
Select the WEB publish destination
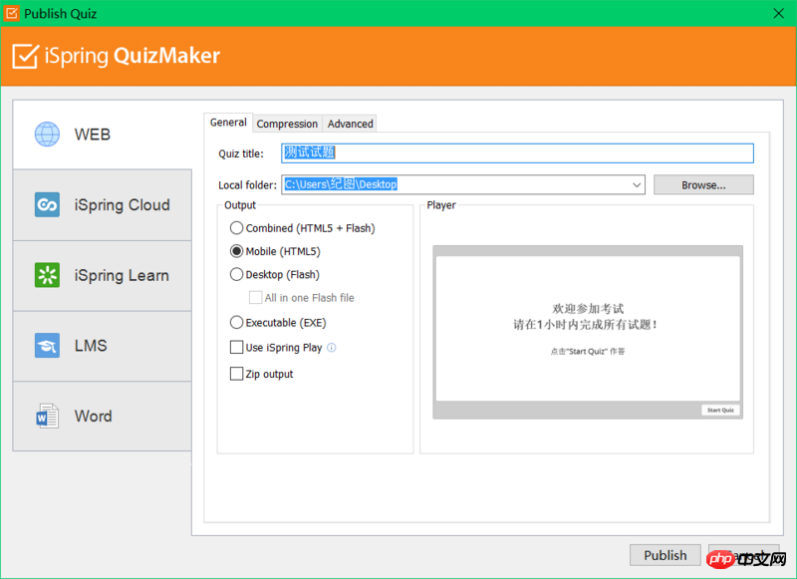coord(103,135)
